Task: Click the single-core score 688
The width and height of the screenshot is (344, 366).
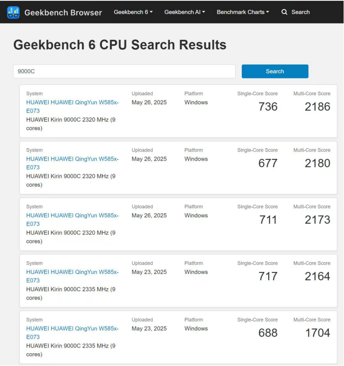Action: pos(268,332)
